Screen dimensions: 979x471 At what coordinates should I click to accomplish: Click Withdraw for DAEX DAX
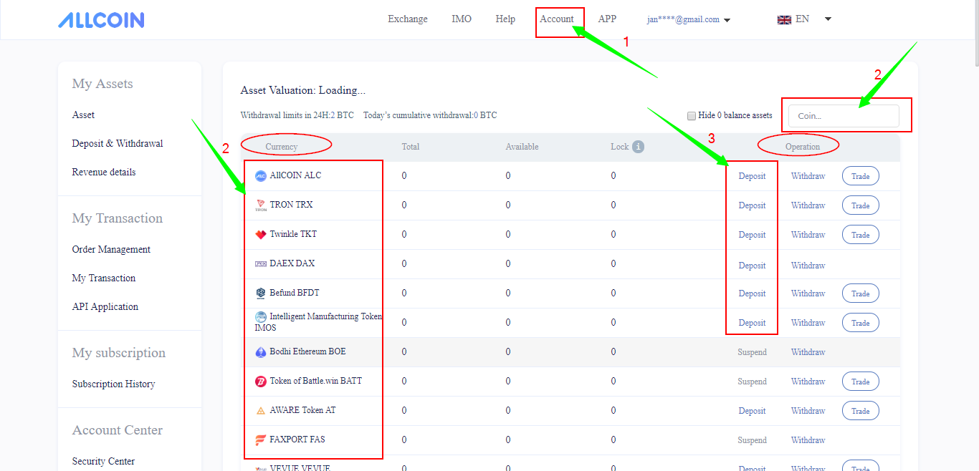[x=808, y=266]
